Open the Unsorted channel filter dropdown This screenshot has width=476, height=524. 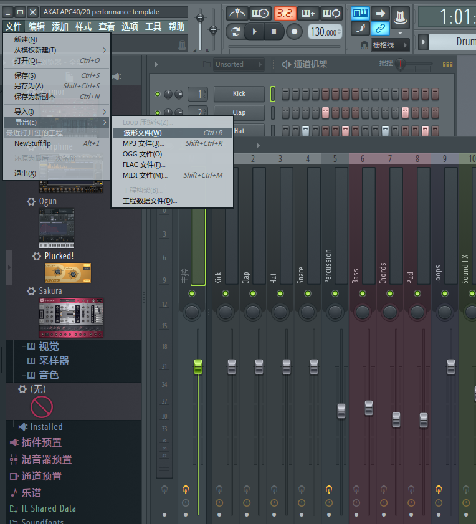point(237,64)
